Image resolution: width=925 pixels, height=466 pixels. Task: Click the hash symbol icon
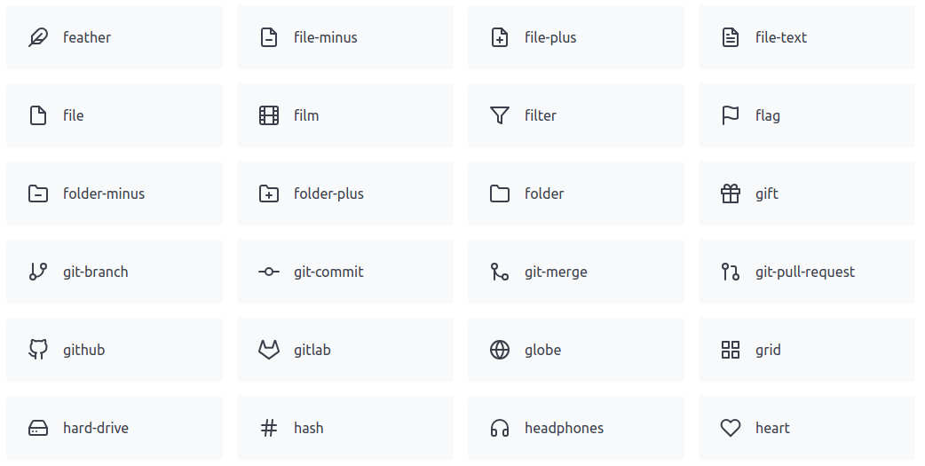[269, 428]
